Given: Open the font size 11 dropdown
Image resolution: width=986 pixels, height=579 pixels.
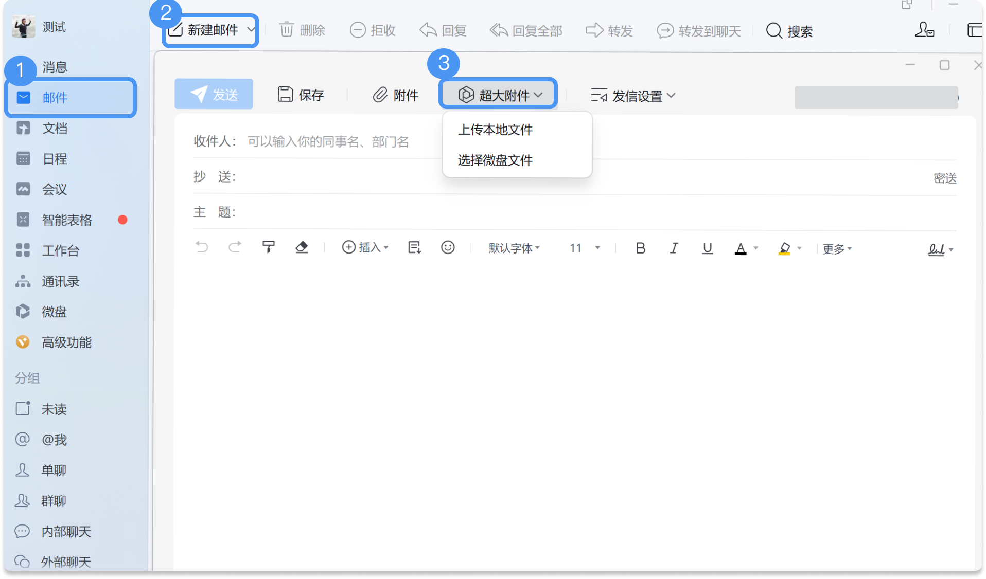Looking at the screenshot, I should point(585,248).
